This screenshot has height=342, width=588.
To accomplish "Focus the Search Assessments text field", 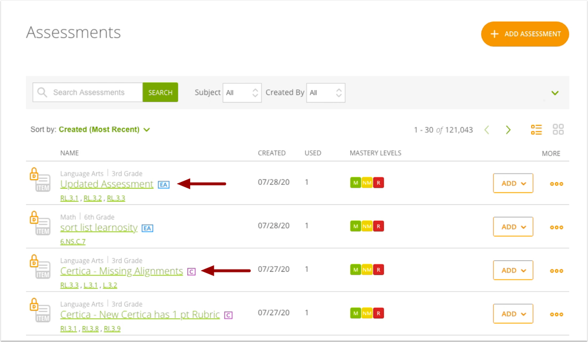I will (x=94, y=92).
